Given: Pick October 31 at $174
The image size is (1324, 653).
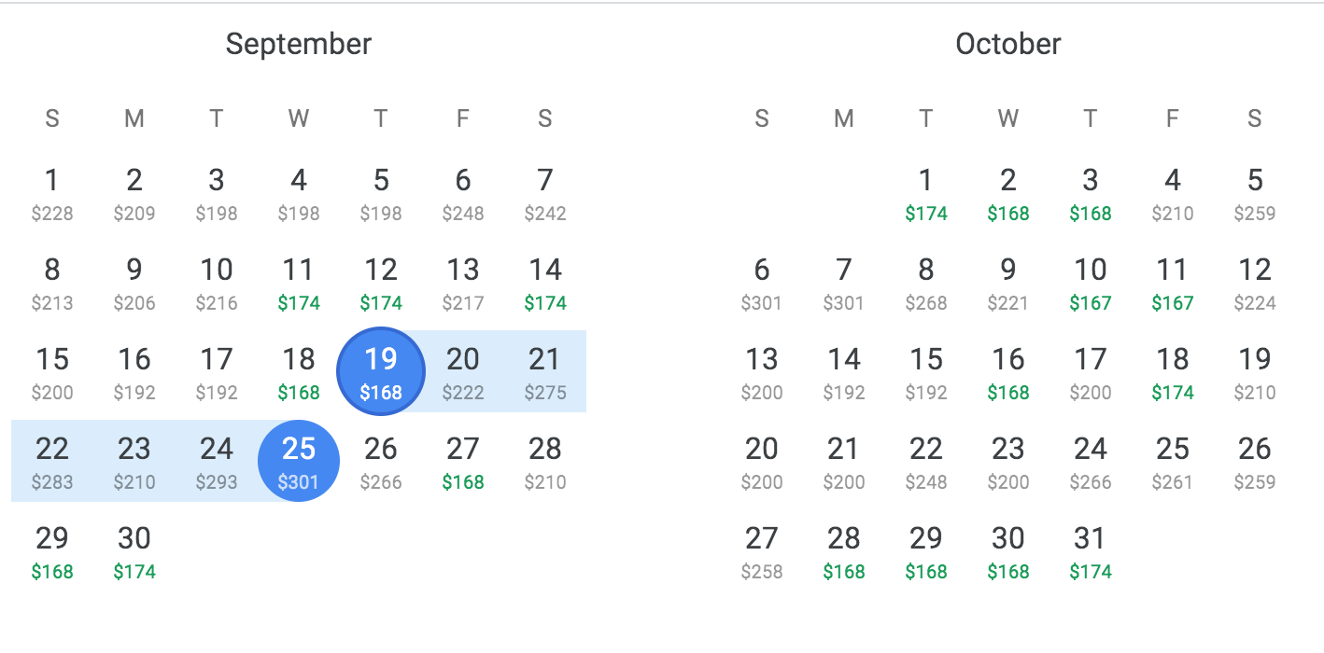Looking at the screenshot, I should (1091, 550).
